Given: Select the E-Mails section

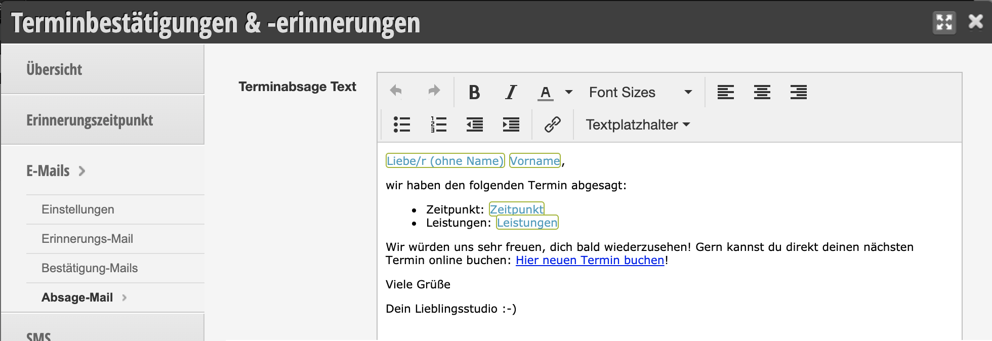Looking at the screenshot, I should click(x=103, y=170).
